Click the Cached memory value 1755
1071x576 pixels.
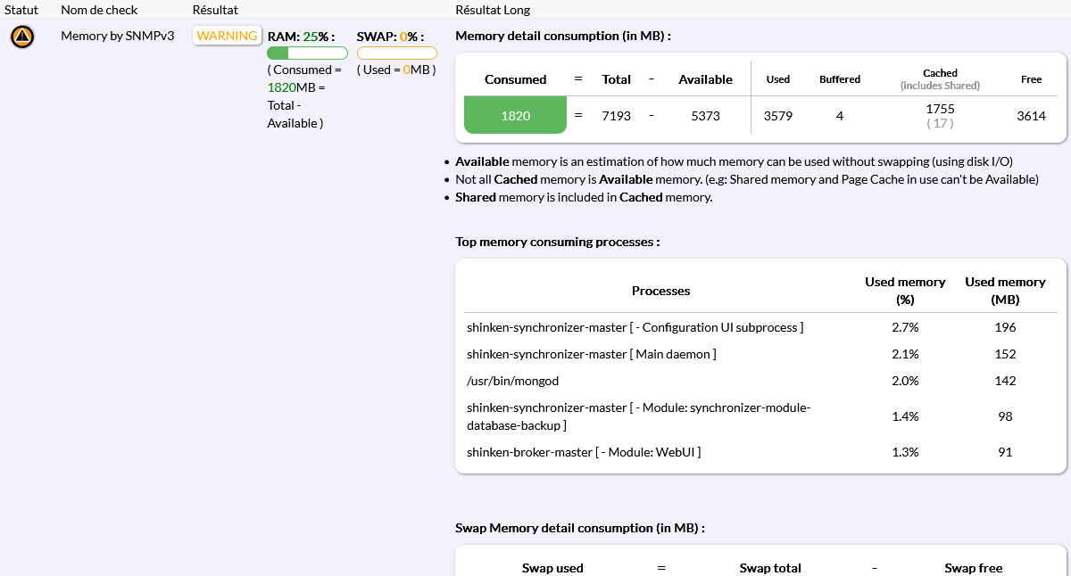pos(940,109)
